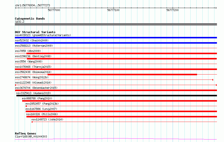Open esv2748674 (Wong2012b) variant label
This screenshot has width=224, height=142.
(x=32, y=77)
